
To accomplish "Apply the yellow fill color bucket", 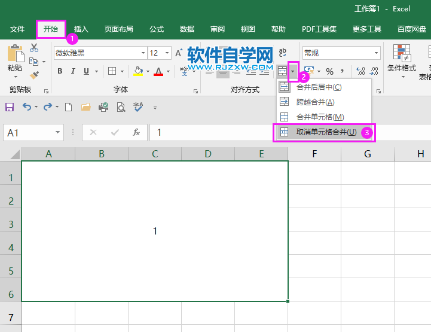I will tap(138, 71).
